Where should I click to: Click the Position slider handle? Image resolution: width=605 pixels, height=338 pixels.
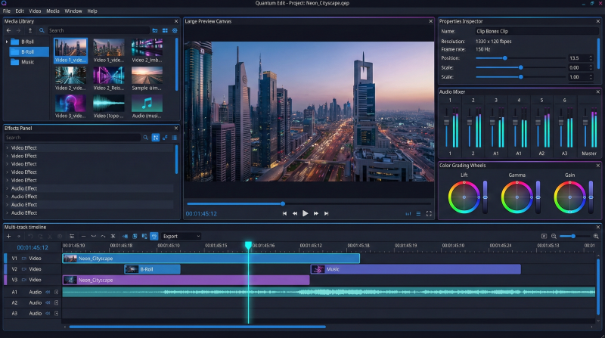[x=504, y=58]
